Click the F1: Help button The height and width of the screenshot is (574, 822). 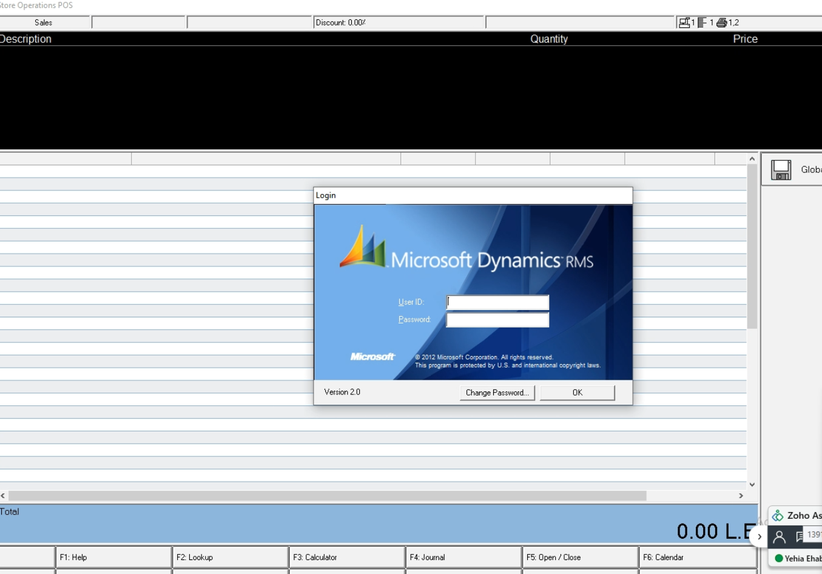[x=113, y=557]
